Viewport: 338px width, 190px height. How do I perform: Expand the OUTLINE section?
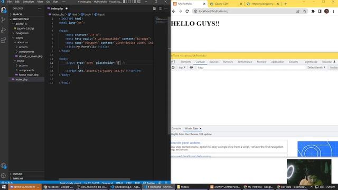(x=17, y=174)
